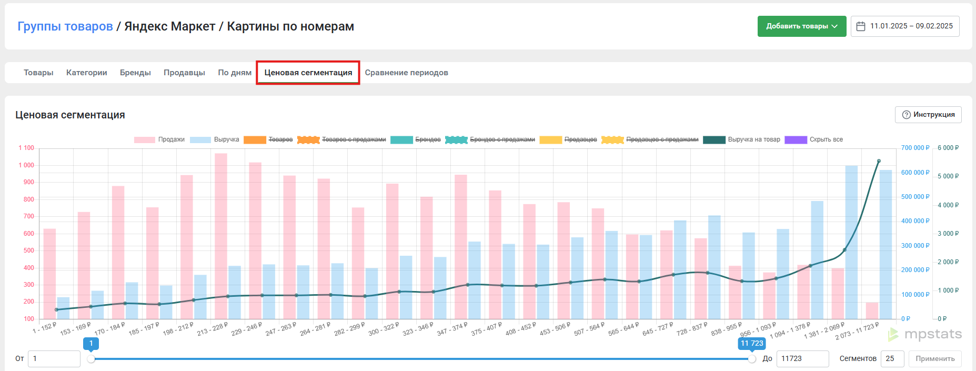Image resolution: width=976 pixels, height=371 pixels.
Task: Click the Инструкция button
Action: click(928, 115)
